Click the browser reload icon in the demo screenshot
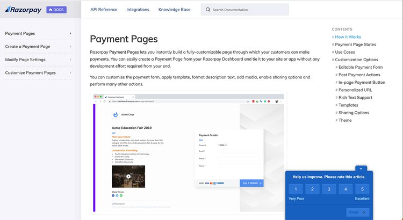Screen dimensions: 403x220 [x=104, y=101]
